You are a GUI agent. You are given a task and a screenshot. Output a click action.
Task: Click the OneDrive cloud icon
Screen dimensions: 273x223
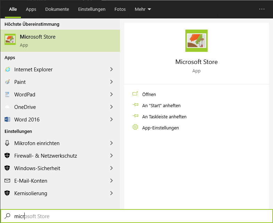pyautogui.click(x=7, y=107)
